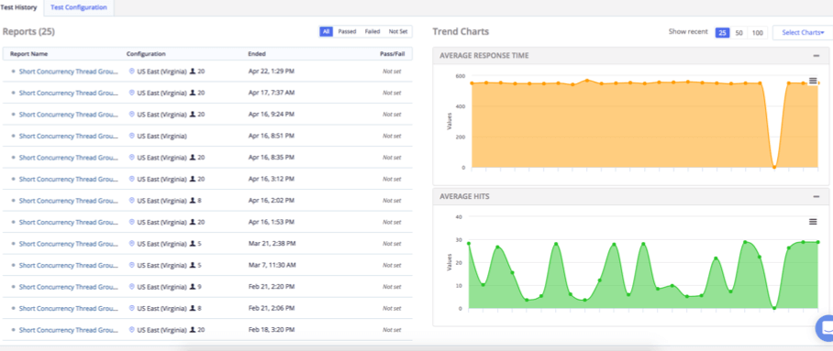Image resolution: width=833 pixels, height=351 pixels.
Task: Click the Configuration column header
Action: coord(146,54)
